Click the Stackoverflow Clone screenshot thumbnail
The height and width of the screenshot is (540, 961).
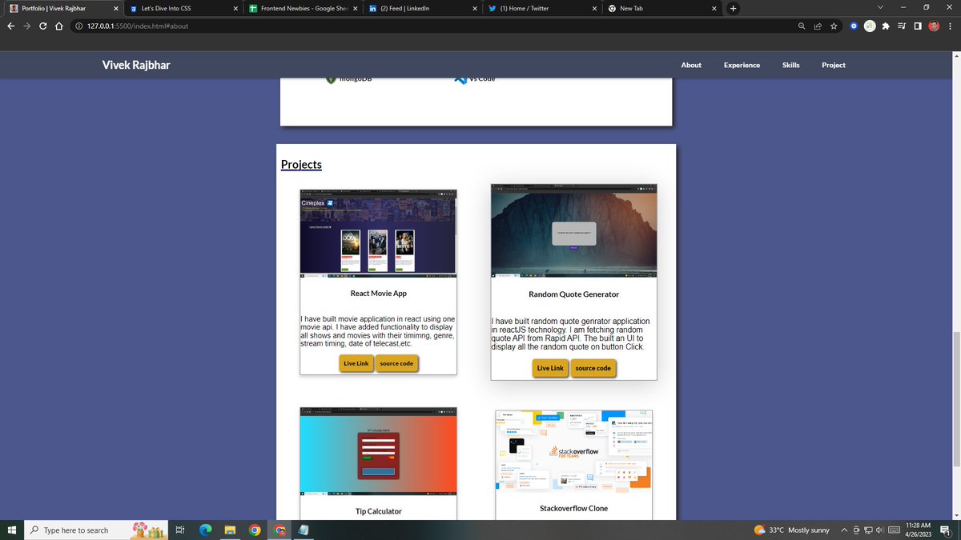pos(573,450)
